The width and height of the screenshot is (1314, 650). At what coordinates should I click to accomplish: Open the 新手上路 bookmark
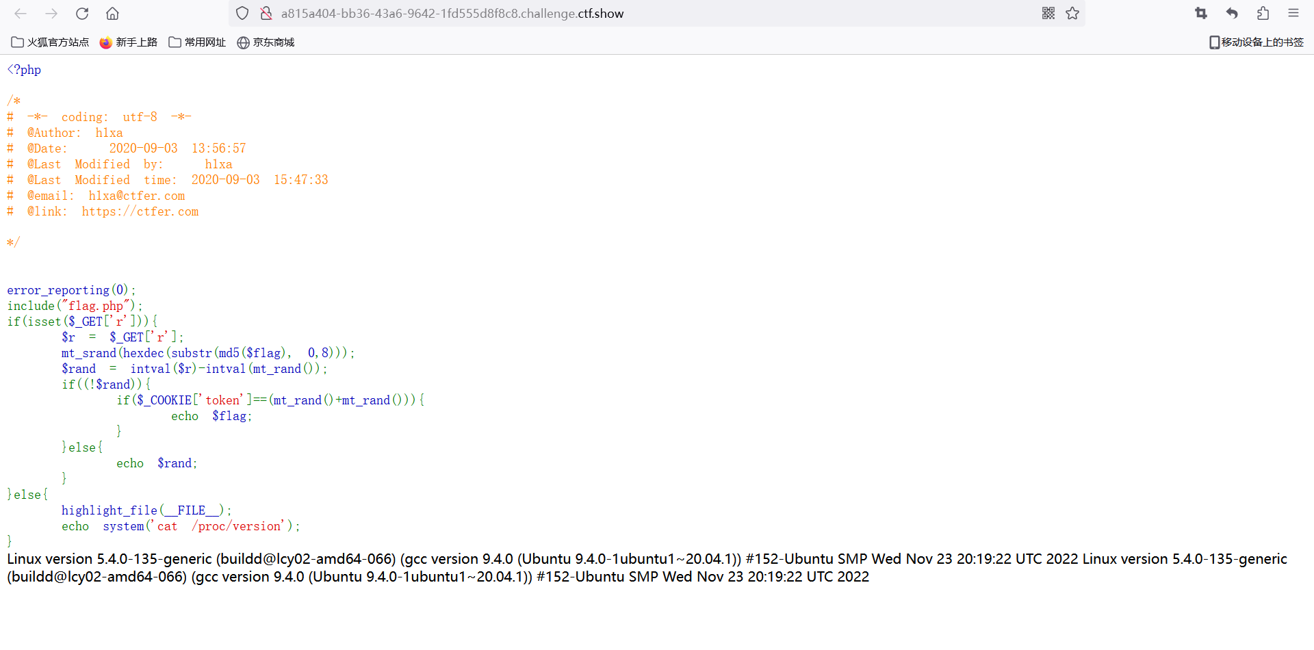coord(129,42)
